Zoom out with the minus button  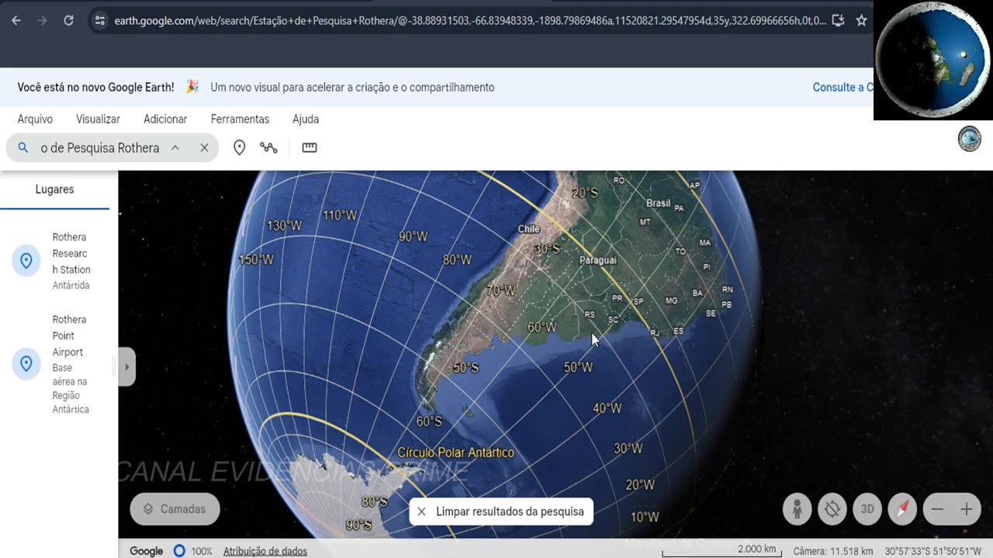pos(937,509)
